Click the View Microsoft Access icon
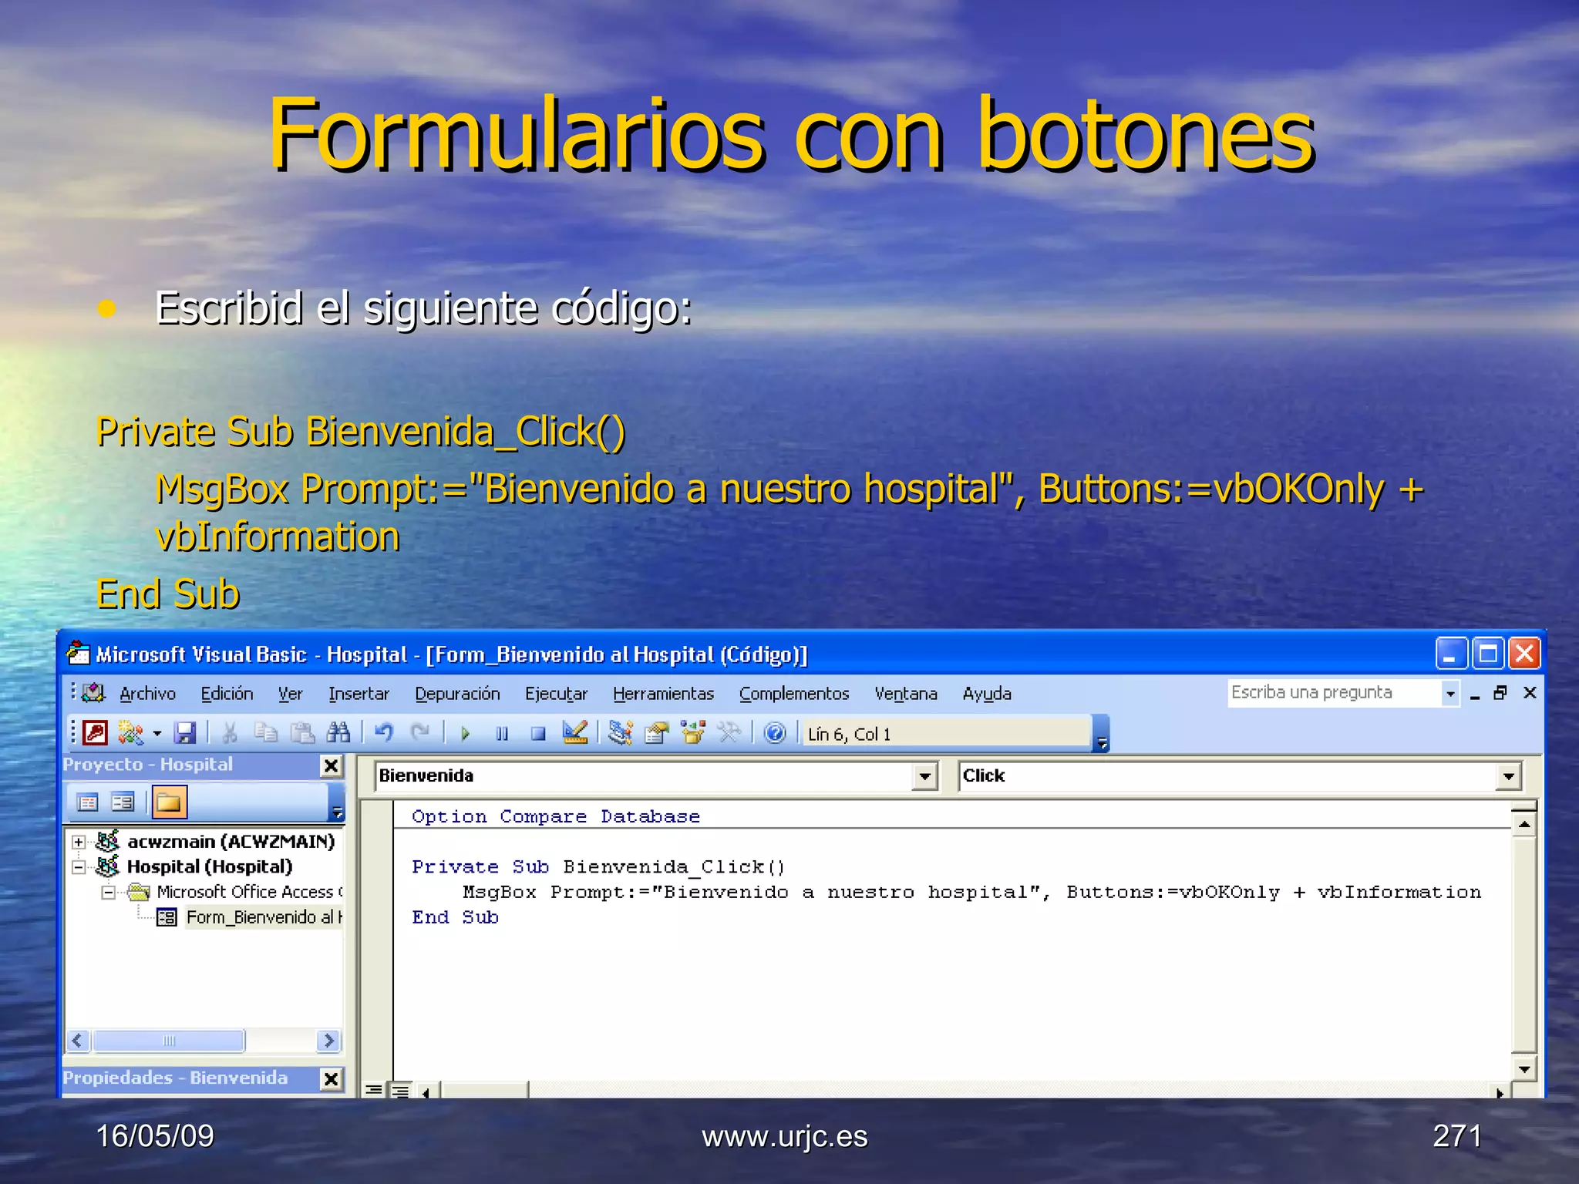This screenshot has width=1579, height=1184. [96, 732]
